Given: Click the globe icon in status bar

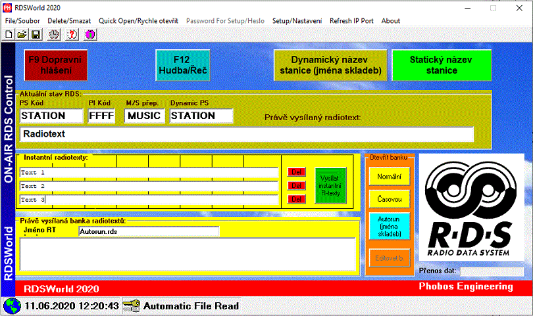Looking at the screenshot, I should [12, 306].
